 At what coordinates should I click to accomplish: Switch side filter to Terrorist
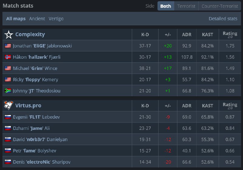[186, 6]
